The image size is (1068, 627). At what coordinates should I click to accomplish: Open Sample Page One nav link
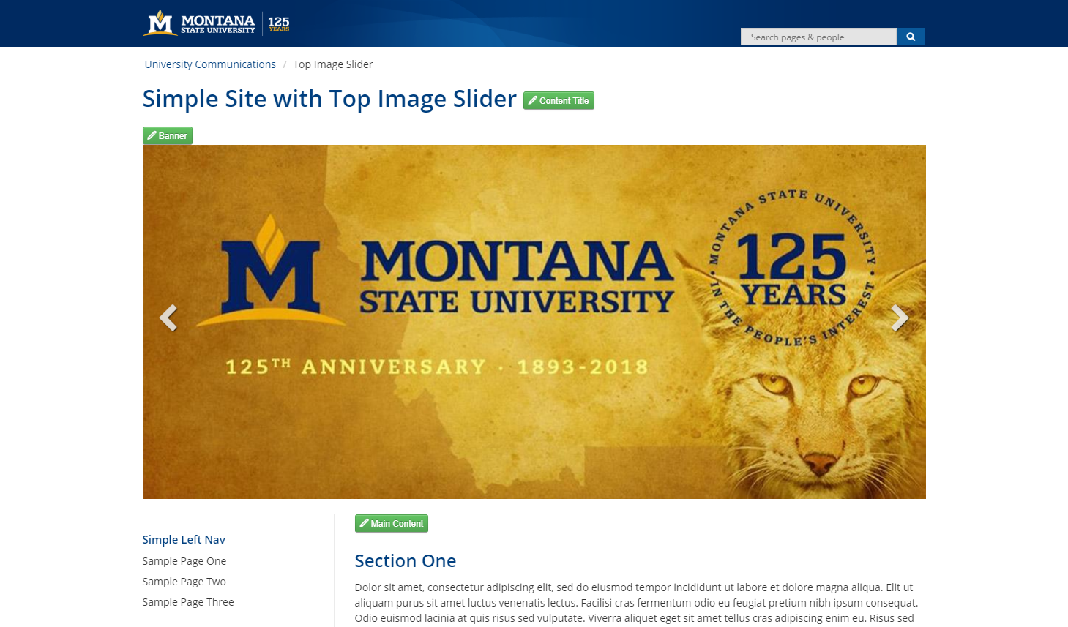(x=184, y=561)
